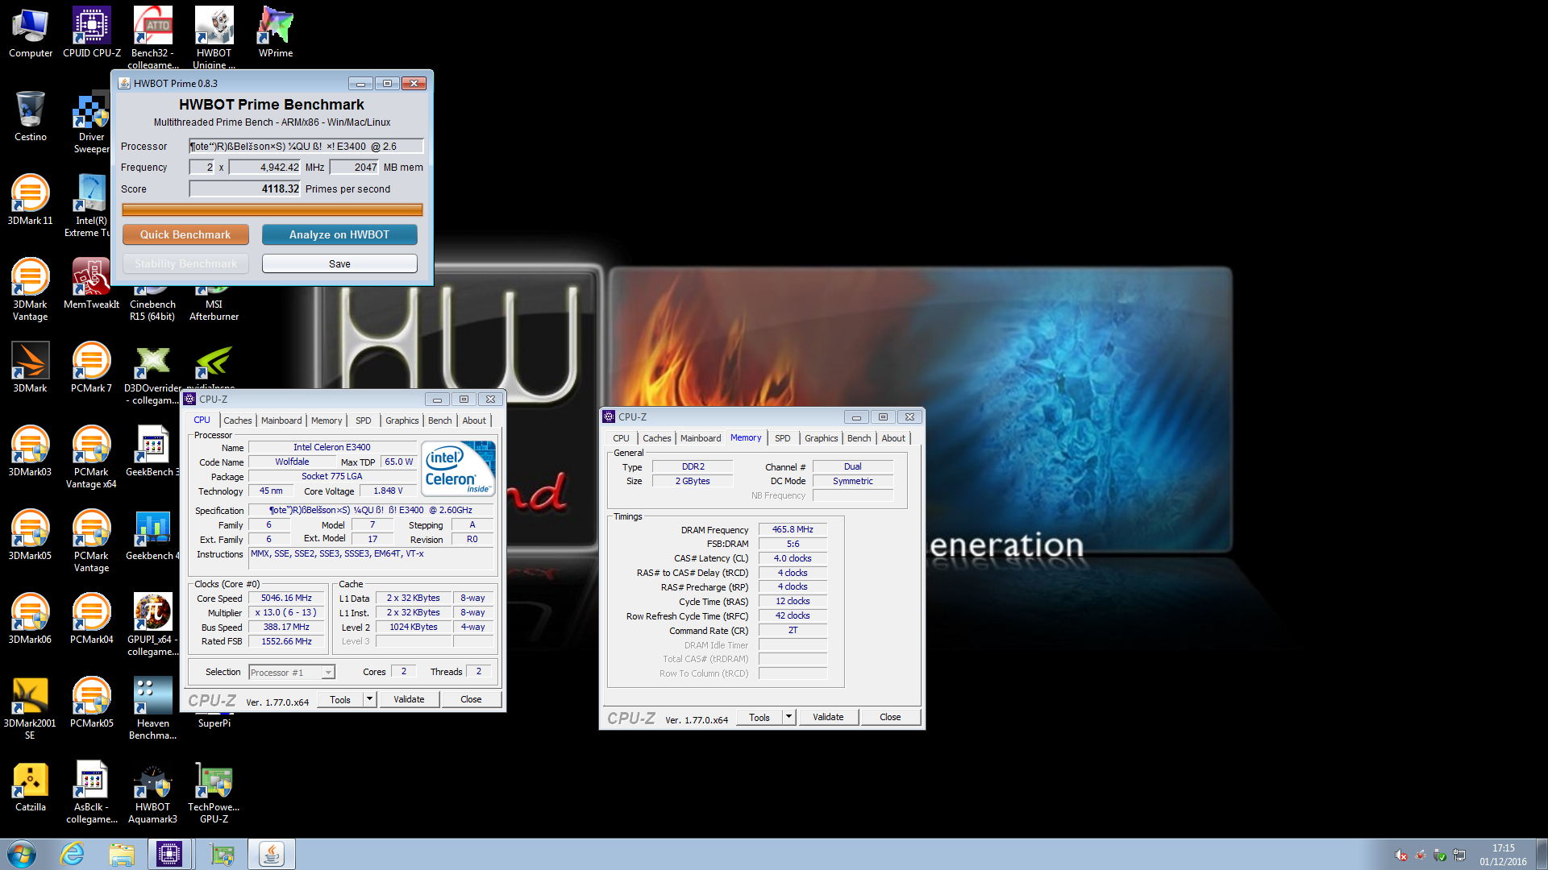This screenshot has height=870, width=1548.
Task: Open Heaven Benchmark desktop shortcut
Action: click(153, 707)
